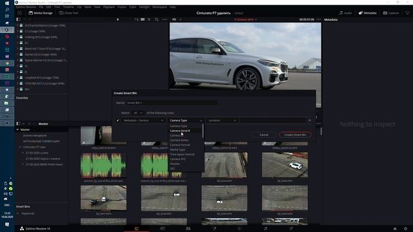413x232 pixels.
Task: Open media storage options three-dot menu
Action: click(165, 19)
